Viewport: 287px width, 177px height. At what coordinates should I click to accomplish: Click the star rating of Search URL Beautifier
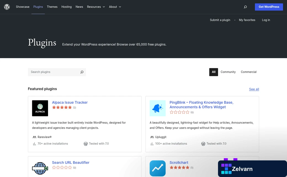(x=62, y=168)
